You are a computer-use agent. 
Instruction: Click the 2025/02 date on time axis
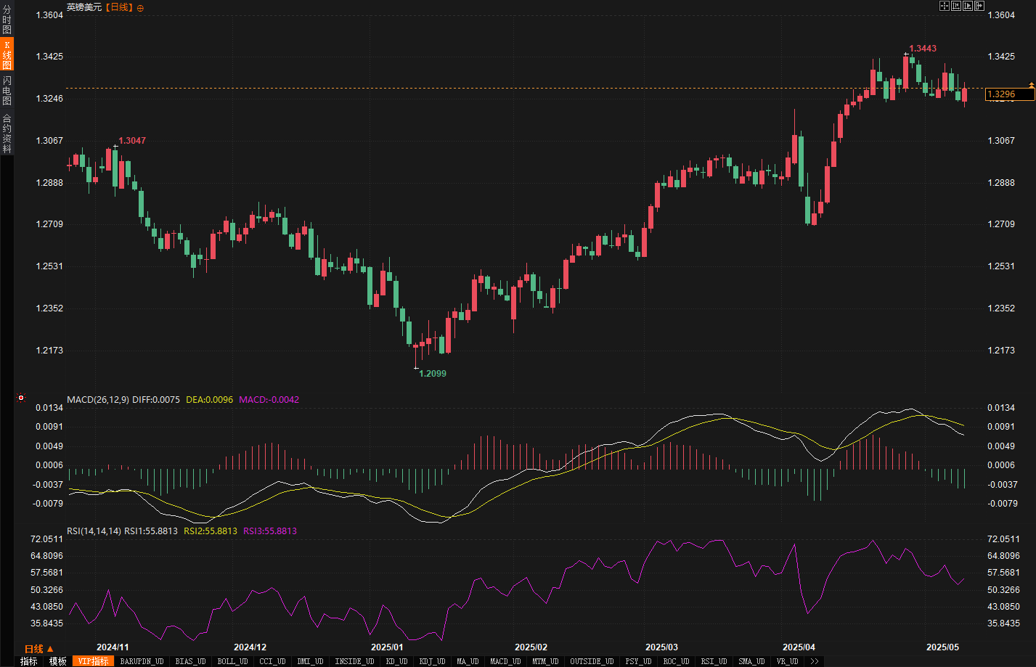coord(531,647)
